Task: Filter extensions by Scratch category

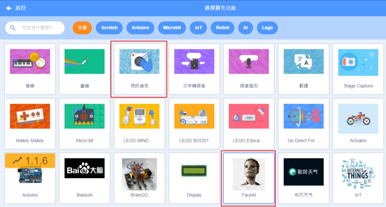Action: tap(109, 28)
